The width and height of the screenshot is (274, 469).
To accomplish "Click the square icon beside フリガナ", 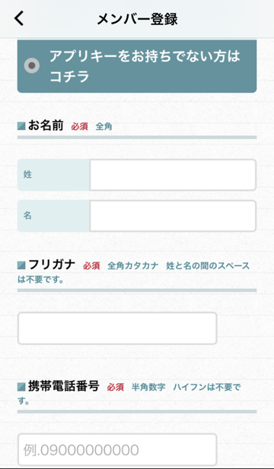I will [x=21, y=265].
